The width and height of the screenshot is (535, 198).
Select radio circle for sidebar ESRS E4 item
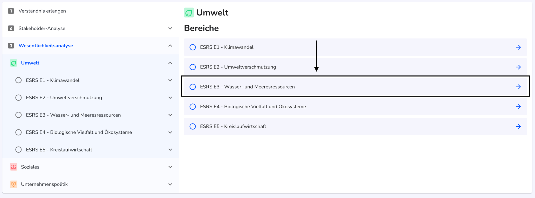[18, 132]
